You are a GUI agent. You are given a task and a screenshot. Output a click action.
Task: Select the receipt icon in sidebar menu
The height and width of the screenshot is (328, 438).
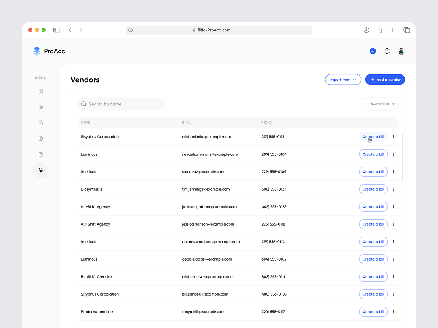(41, 154)
